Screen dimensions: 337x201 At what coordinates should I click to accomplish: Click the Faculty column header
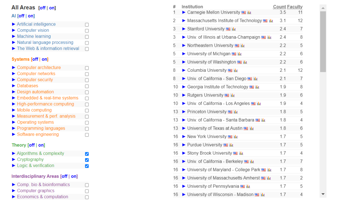(295, 7)
